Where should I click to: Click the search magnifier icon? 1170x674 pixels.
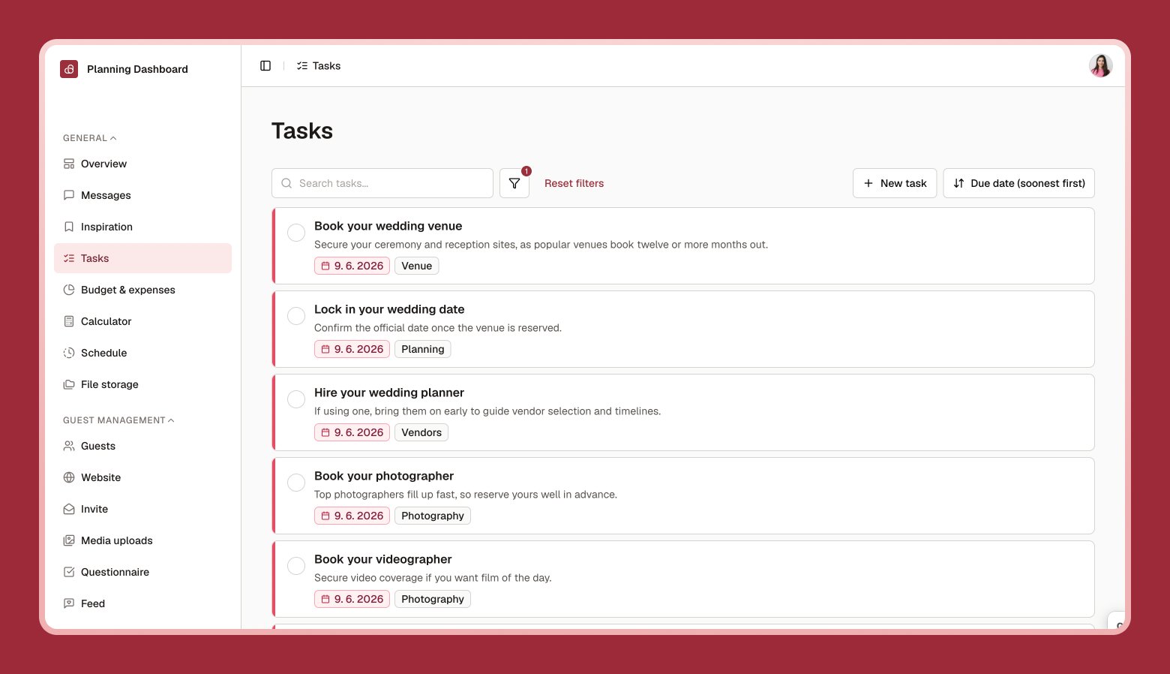pos(286,183)
